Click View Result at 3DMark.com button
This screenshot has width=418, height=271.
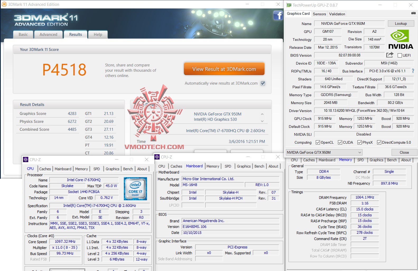click(x=224, y=69)
